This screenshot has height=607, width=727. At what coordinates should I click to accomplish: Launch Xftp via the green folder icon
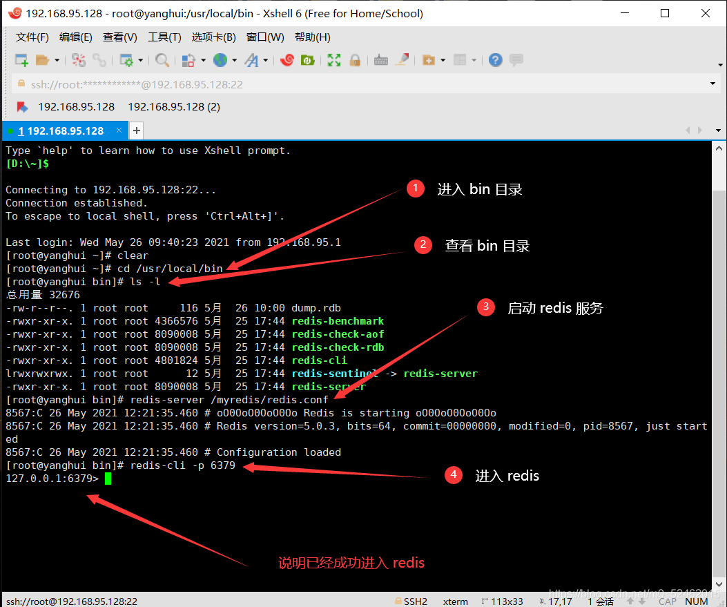(x=308, y=60)
